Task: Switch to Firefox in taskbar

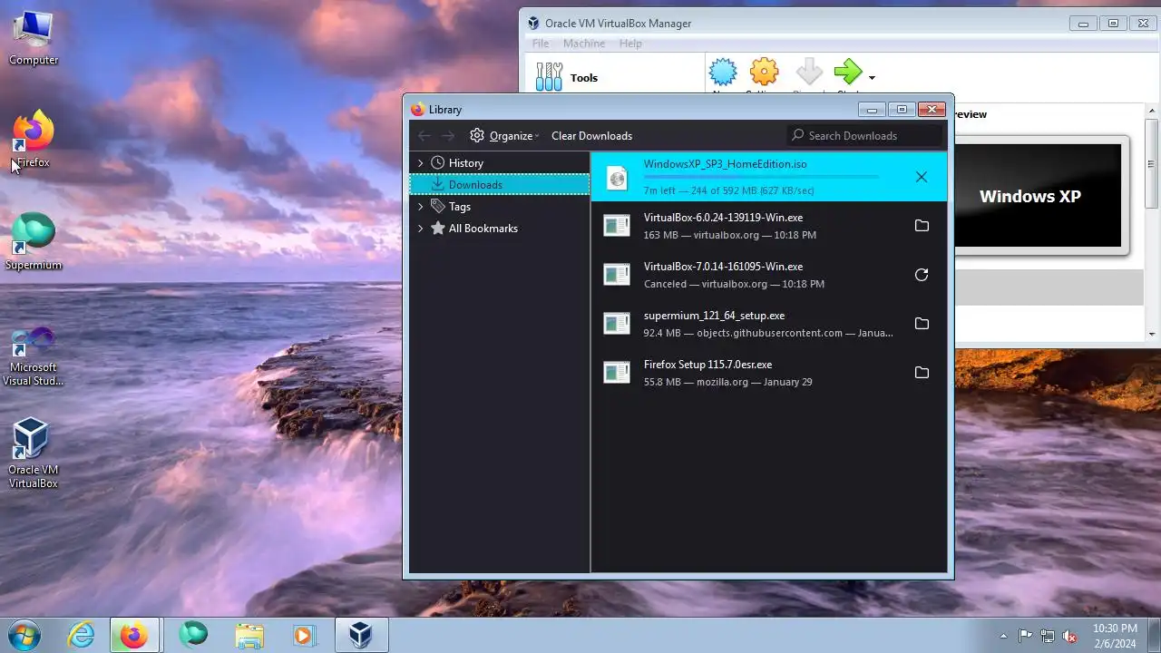Action: [135, 635]
